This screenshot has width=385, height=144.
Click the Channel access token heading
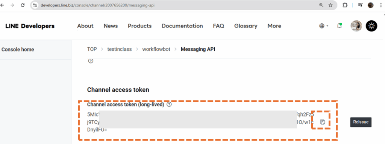click(118, 90)
